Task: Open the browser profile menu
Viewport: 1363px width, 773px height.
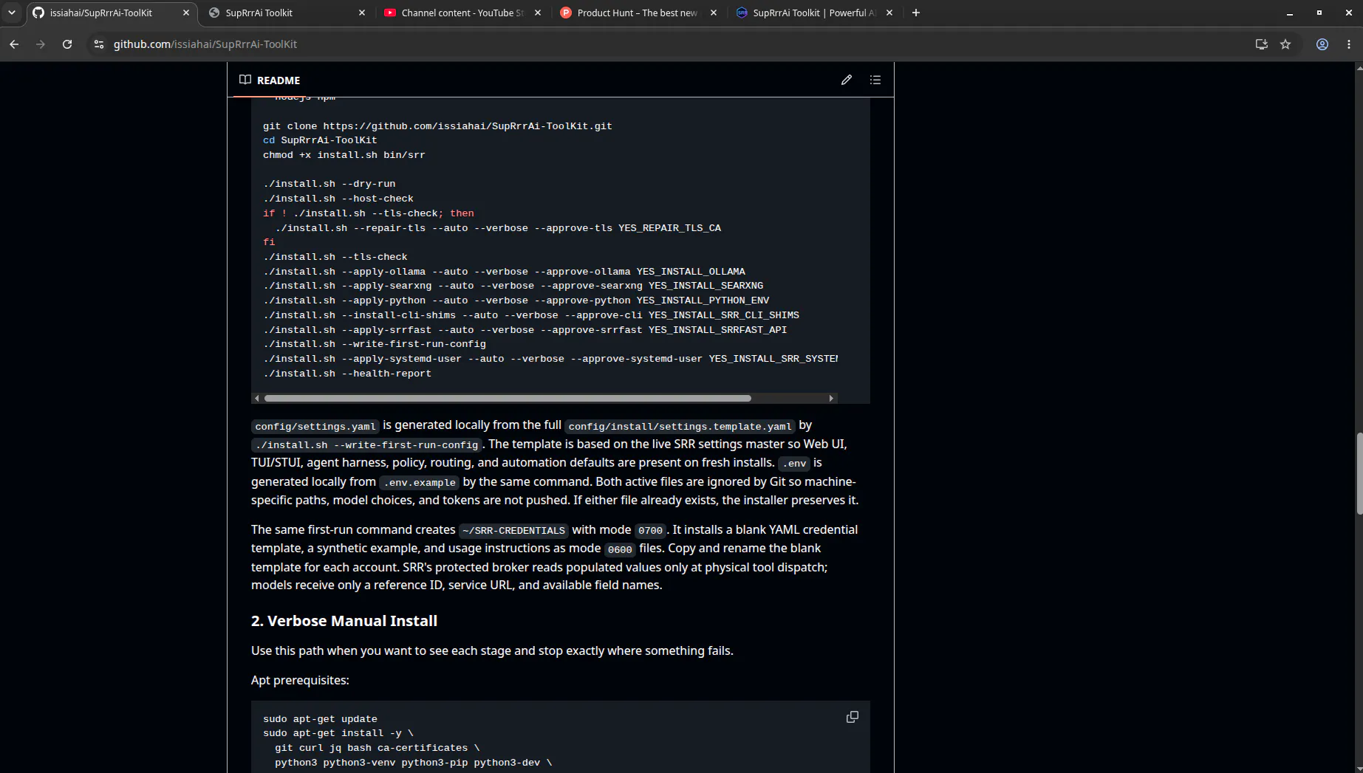Action: [x=1322, y=44]
